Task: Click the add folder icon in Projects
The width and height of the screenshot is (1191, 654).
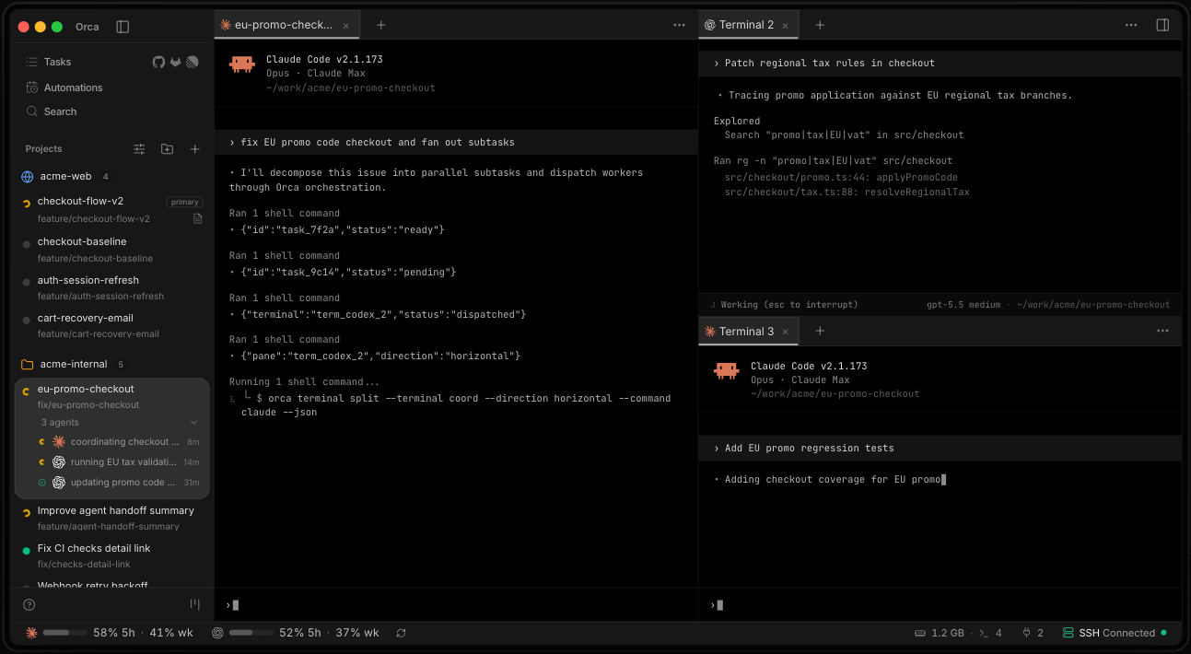Action: (167, 148)
